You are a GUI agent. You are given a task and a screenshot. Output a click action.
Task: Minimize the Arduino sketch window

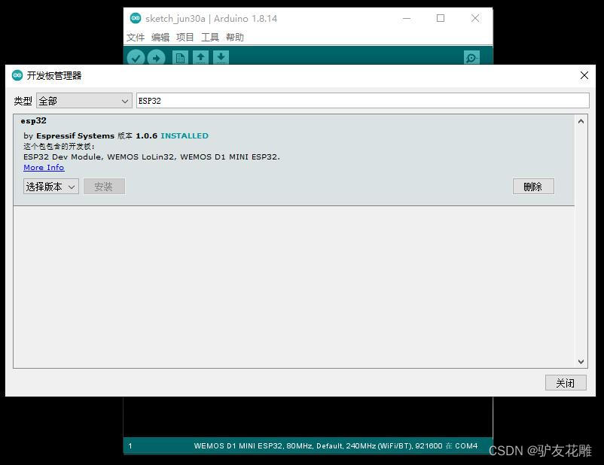(407, 18)
